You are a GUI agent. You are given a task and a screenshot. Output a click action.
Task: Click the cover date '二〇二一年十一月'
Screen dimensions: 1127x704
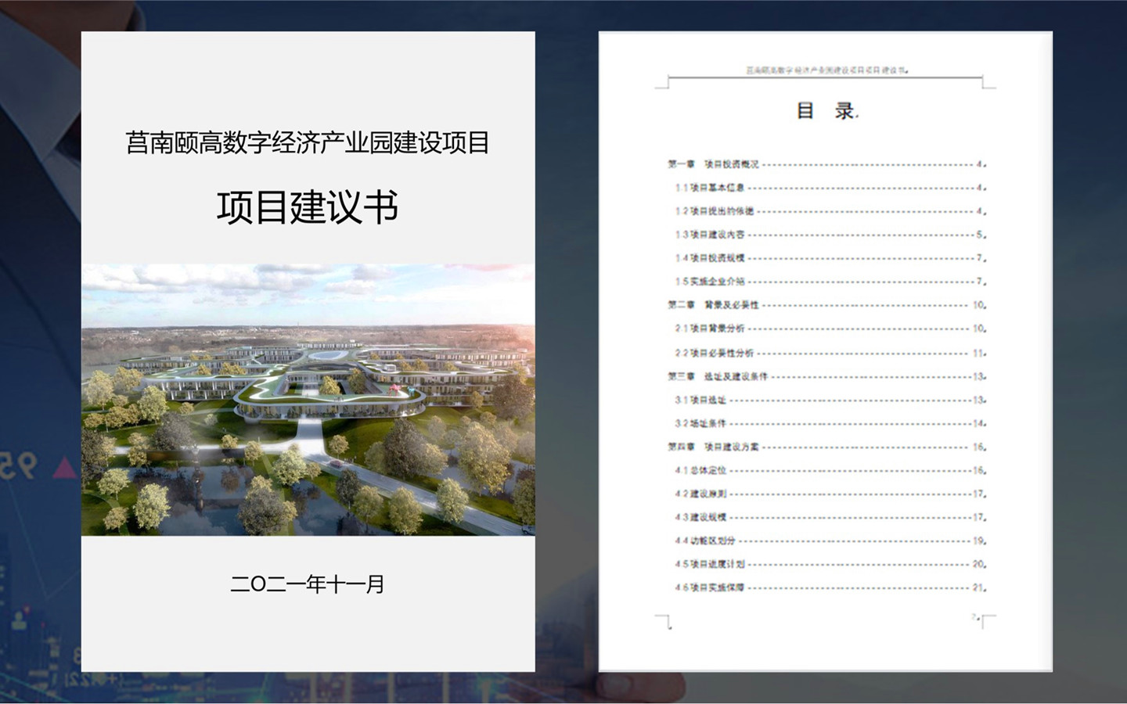(x=308, y=584)
